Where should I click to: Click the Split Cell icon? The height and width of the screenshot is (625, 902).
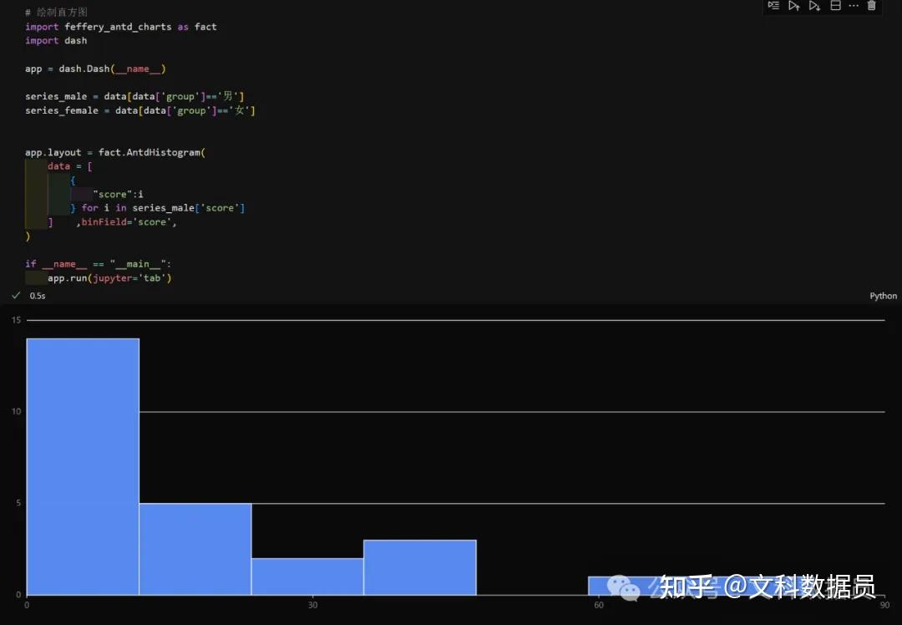835,7
